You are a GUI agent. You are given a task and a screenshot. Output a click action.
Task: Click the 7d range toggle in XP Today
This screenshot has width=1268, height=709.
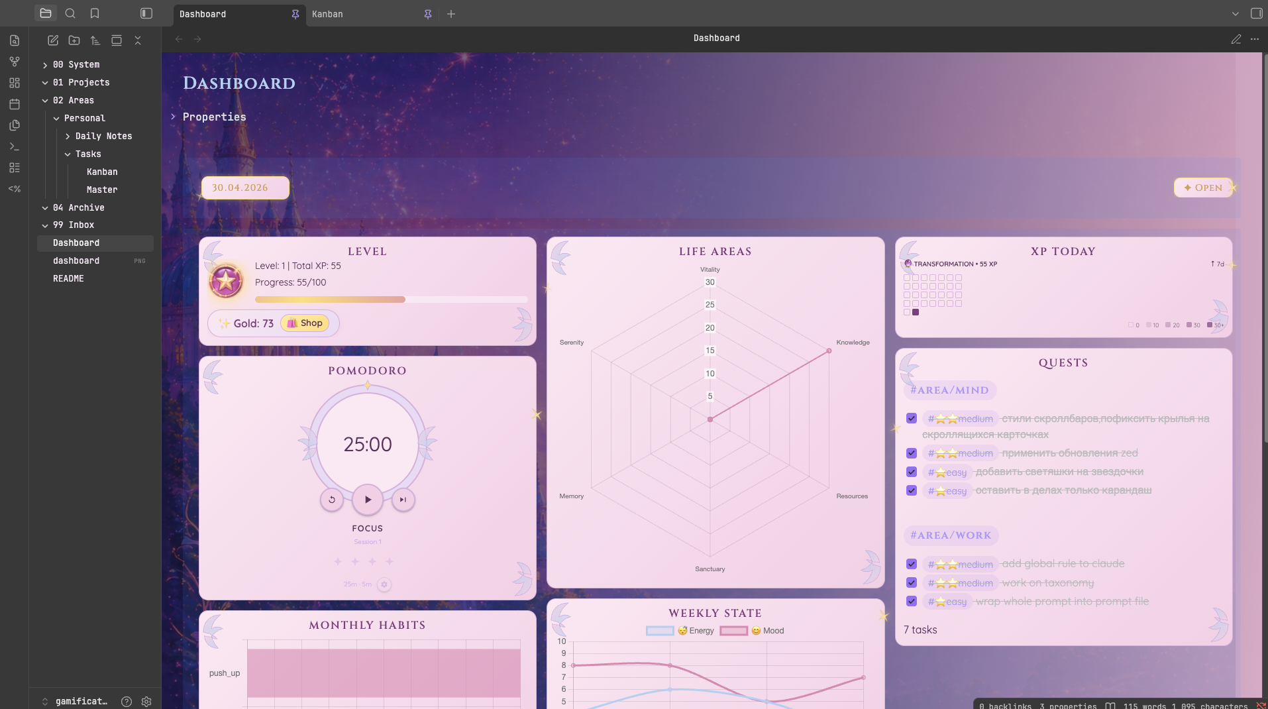click(1218, 264)
